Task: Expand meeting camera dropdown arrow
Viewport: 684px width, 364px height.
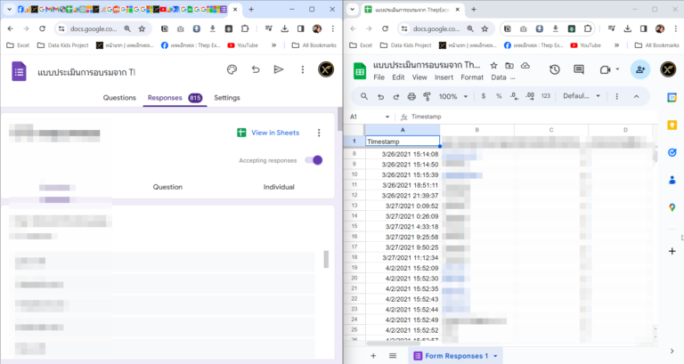Action: click(x=617, y=69)
